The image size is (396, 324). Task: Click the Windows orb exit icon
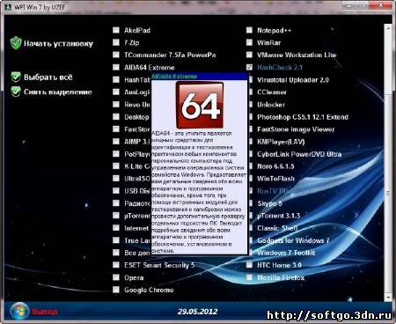[19, 311]
